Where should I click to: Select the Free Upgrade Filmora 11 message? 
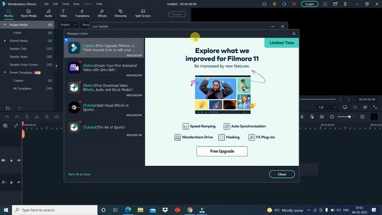click(x=104, y=48)
